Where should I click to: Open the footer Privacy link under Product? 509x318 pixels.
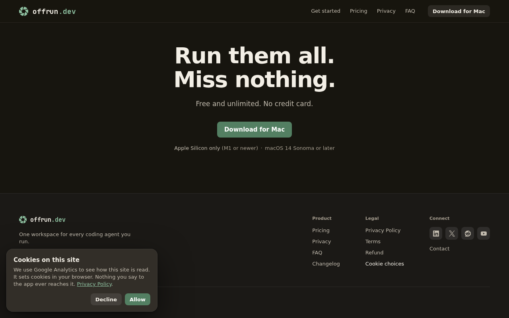[321, 241]
